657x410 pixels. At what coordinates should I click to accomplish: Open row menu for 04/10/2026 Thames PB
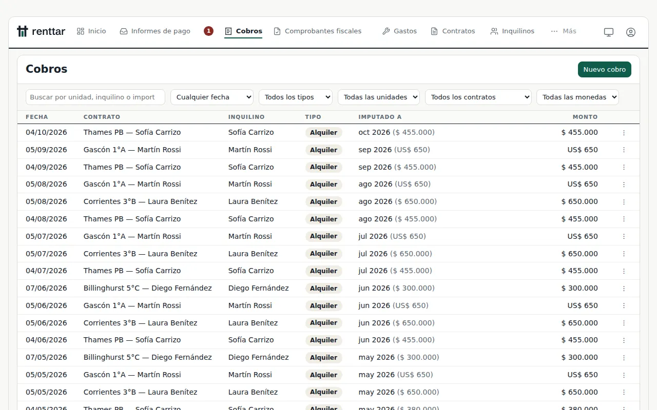coord(624,133)
